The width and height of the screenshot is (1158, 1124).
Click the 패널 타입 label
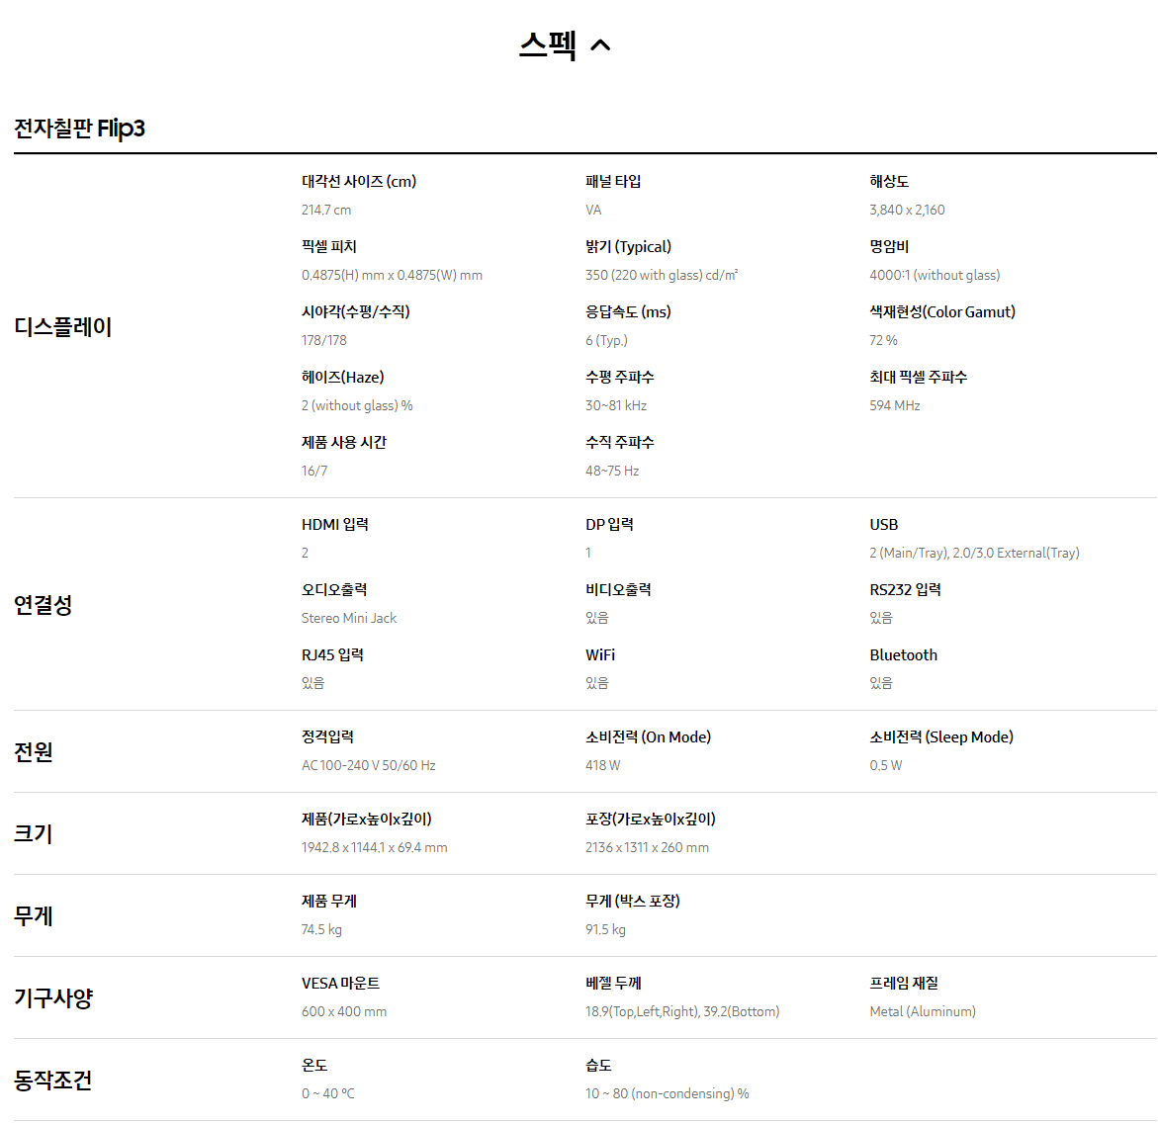[x=613, y=182]
